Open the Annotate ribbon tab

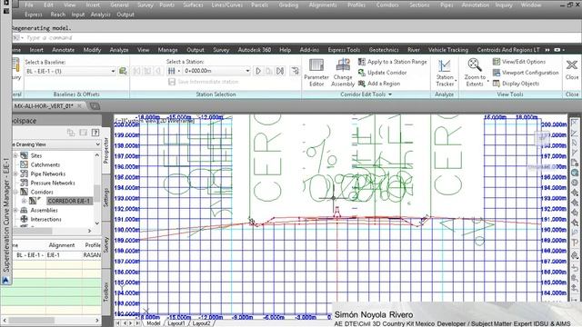point(63,50)
